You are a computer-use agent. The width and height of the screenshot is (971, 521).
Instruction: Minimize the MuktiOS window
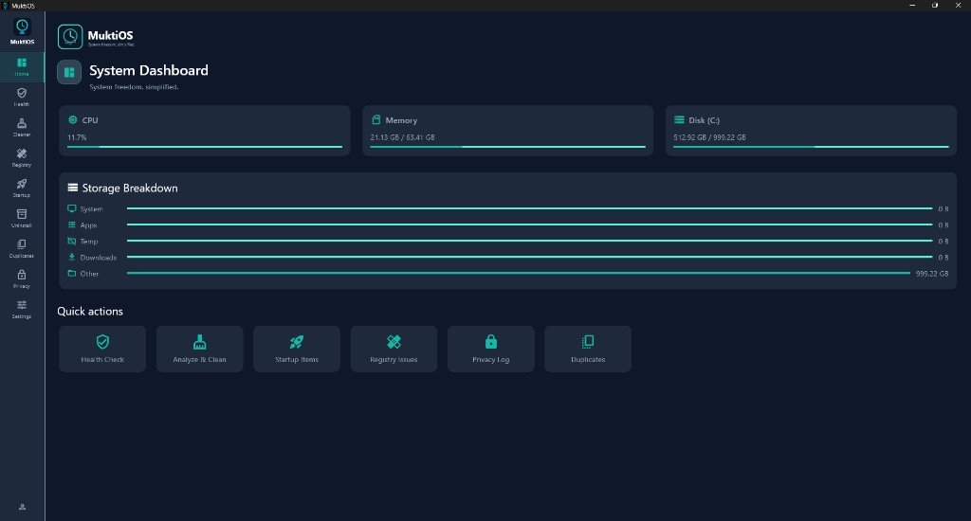[x=912, y=5]
